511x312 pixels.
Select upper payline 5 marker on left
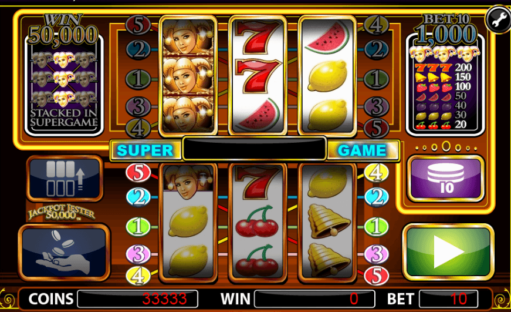pos(138,25)
